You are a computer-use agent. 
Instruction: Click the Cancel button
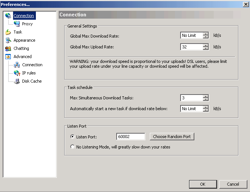[233, 184]
